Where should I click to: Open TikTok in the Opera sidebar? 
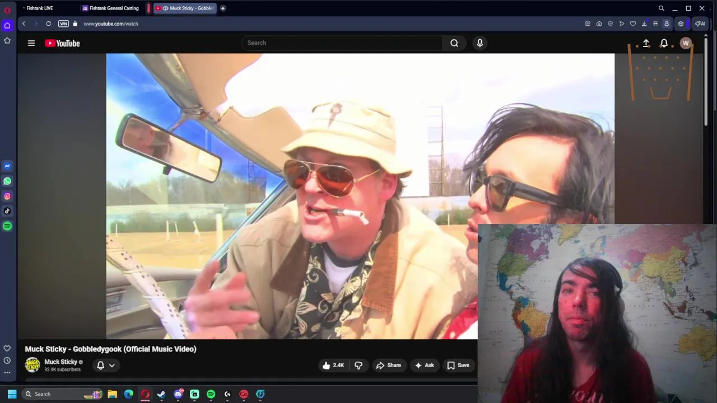(x=7, y=212)
